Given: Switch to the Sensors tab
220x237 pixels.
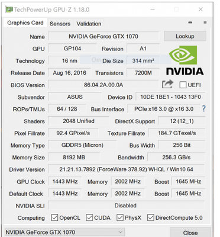Looking at the screenshot, I should tap(60, 24).
